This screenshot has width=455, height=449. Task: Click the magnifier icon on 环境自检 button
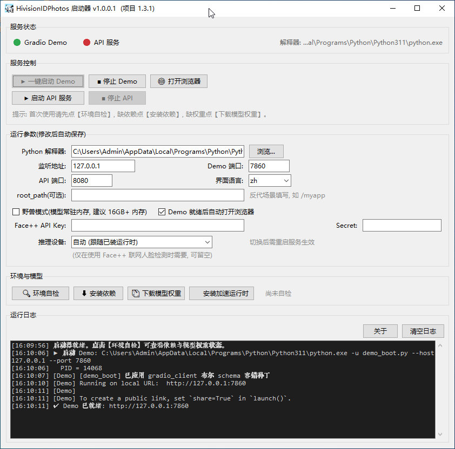click(26, 294)
